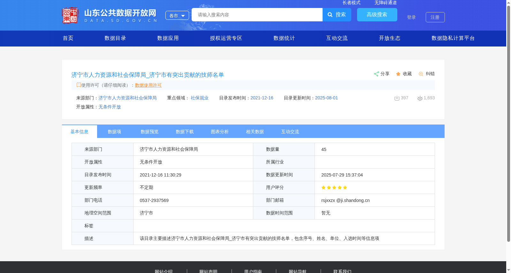This screenshot has width=511, height=273.
Task: Click the dataset title heading
Action: pos(148,75)
